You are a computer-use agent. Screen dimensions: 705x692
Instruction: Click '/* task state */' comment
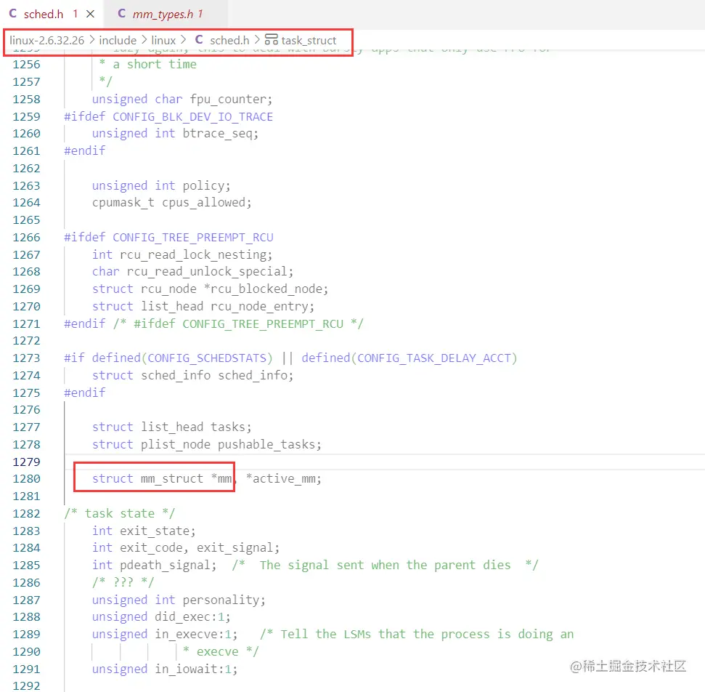tap(119, 513)
